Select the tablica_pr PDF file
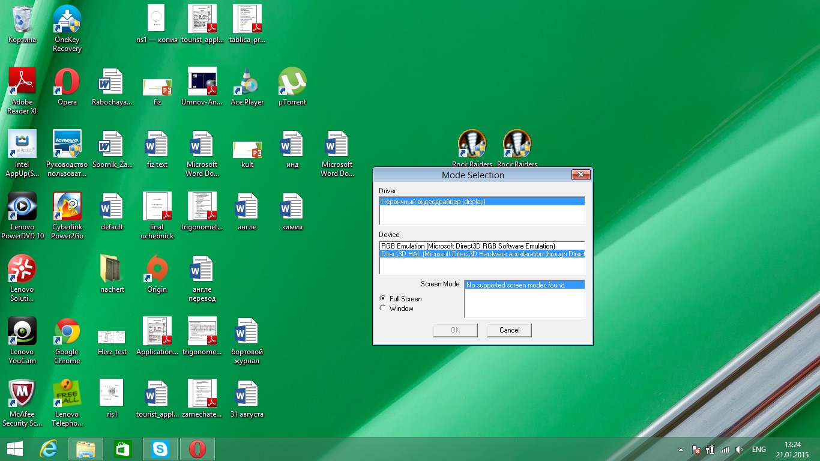Image resolution: width=820 pixels, height=461 pixels. pos(247,24)
